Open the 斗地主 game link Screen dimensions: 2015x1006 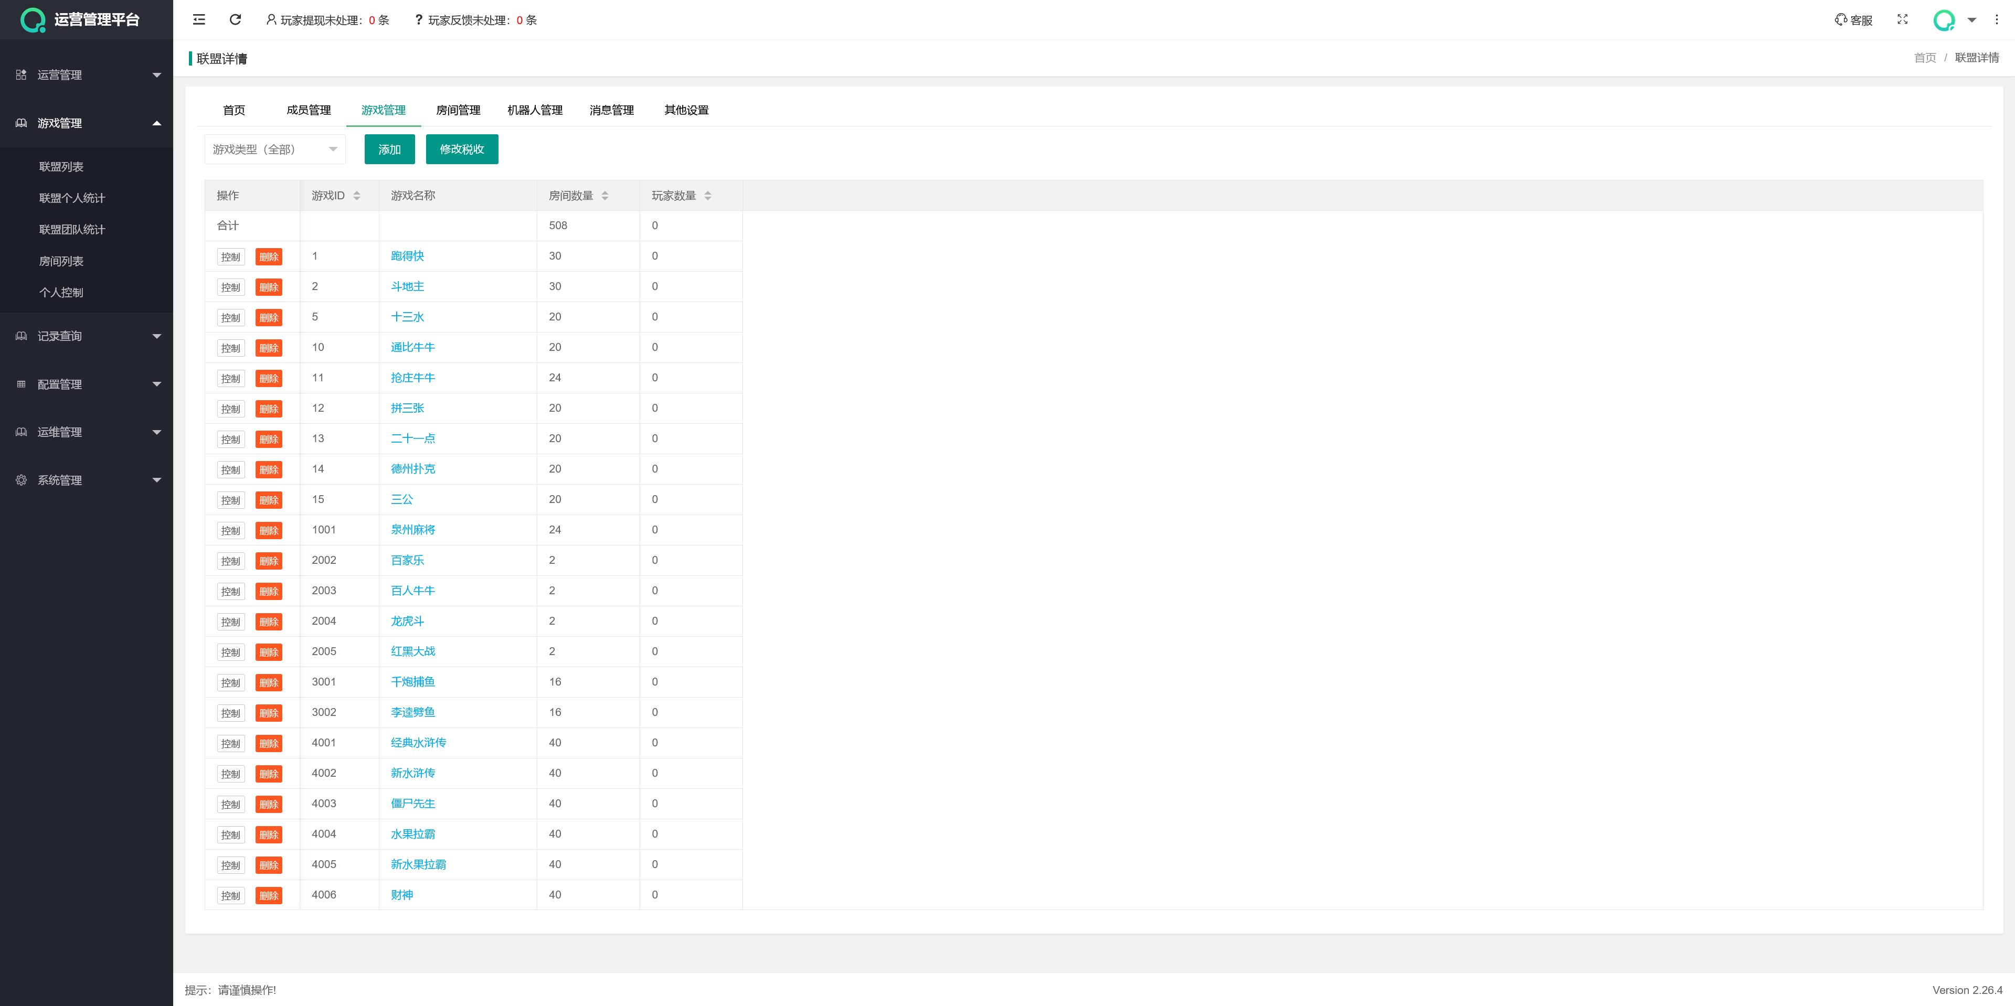tap(407, 286)
